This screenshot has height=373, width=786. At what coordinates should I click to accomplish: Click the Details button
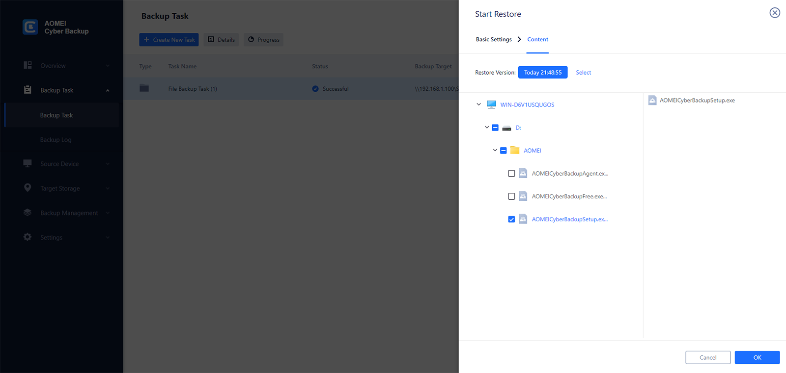[221, 40]
